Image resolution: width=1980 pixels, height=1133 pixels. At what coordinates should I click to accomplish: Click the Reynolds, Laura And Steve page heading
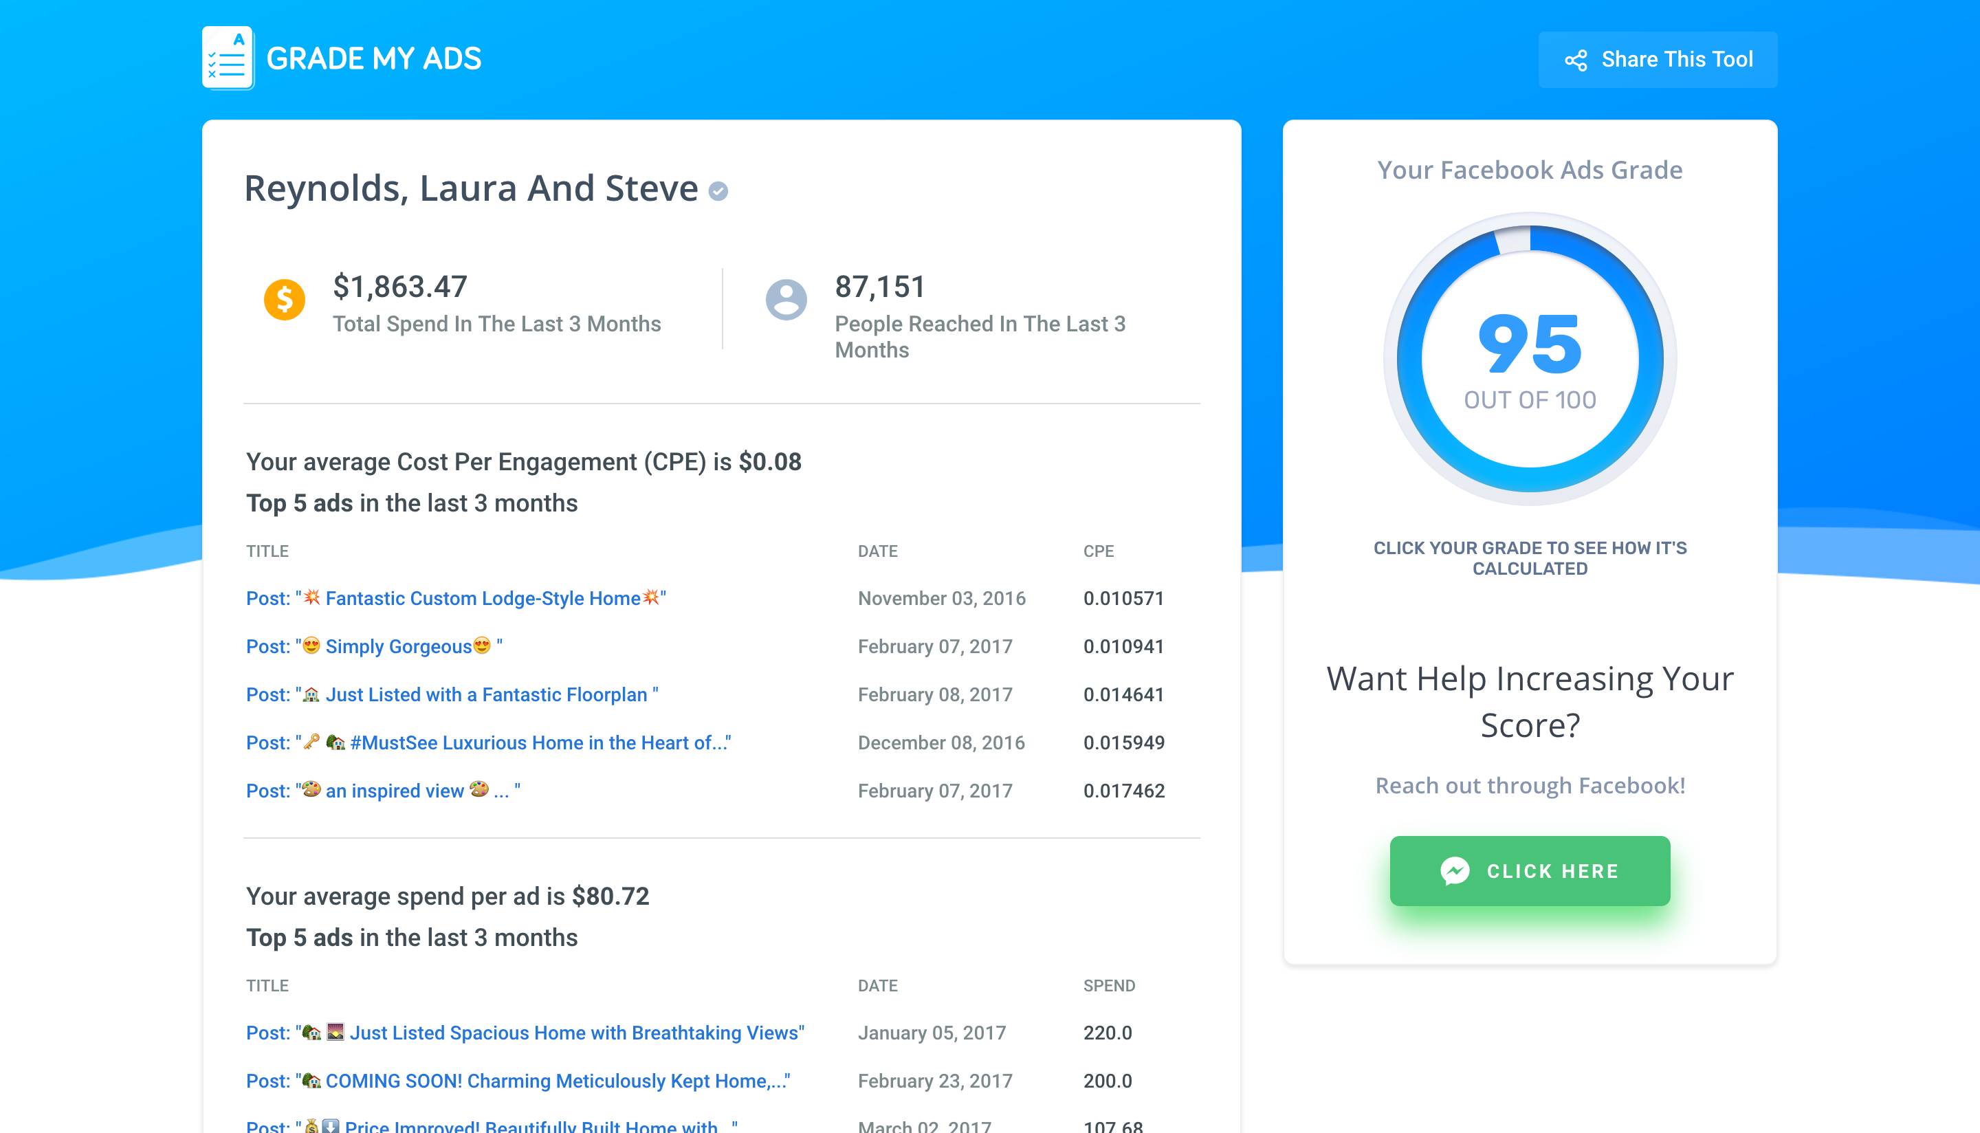[471, 189]
